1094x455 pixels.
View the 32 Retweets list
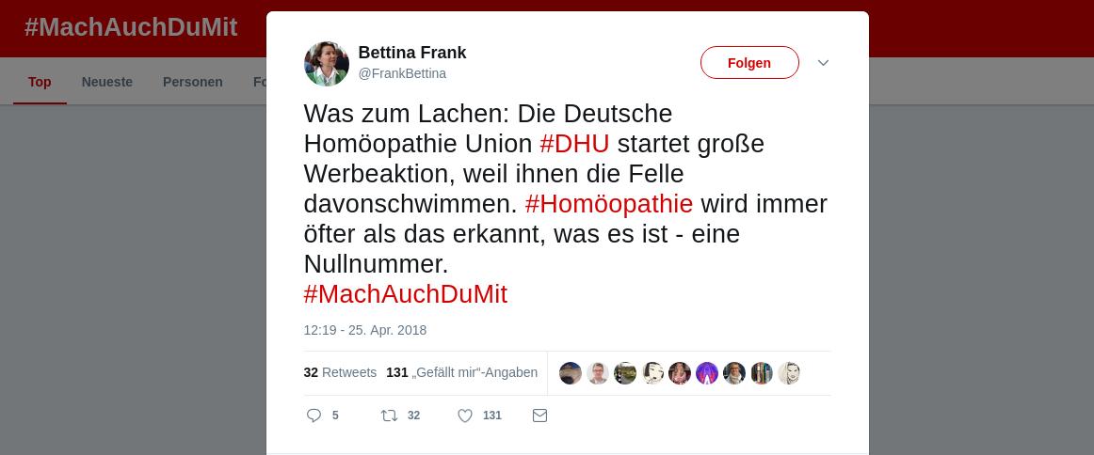(x=340, y=372)
